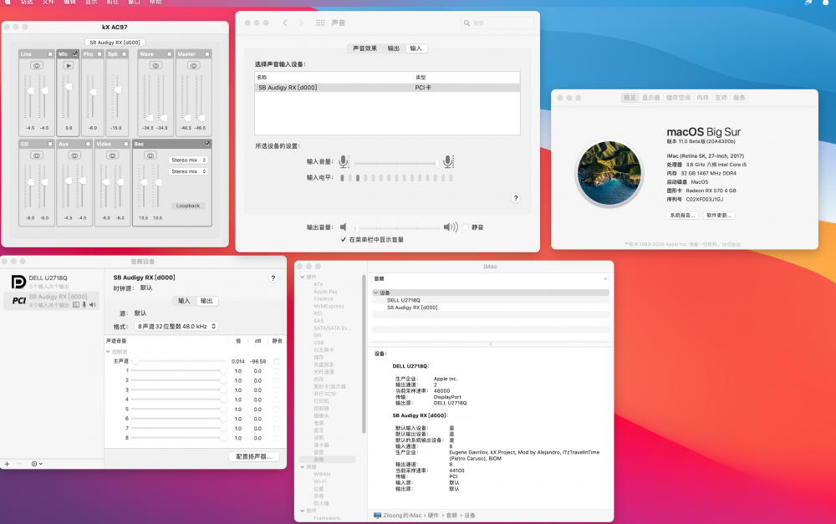Add an audio device with plus button
The width and height of the screenshot is (836, 524).
coord(7,464)
